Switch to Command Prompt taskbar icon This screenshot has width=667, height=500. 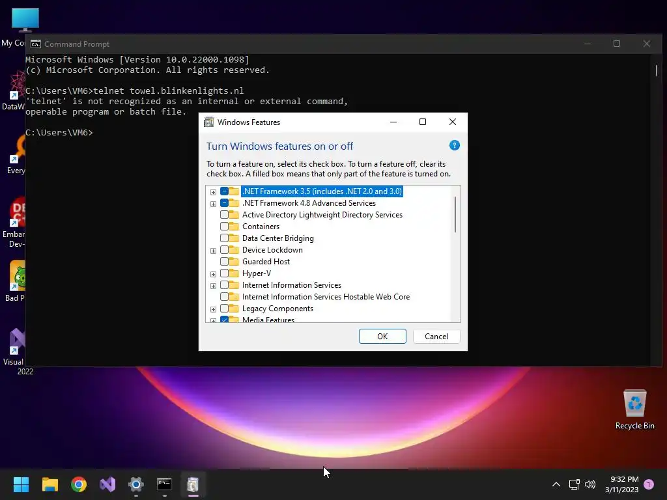tap(164, 484)
